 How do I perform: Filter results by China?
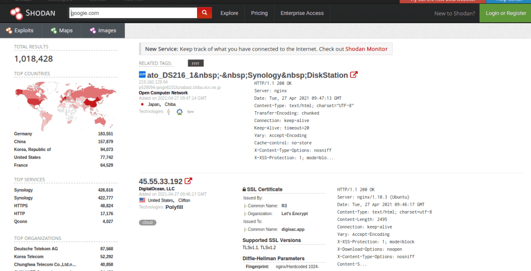pyautogui.click(x=20, y=142)
